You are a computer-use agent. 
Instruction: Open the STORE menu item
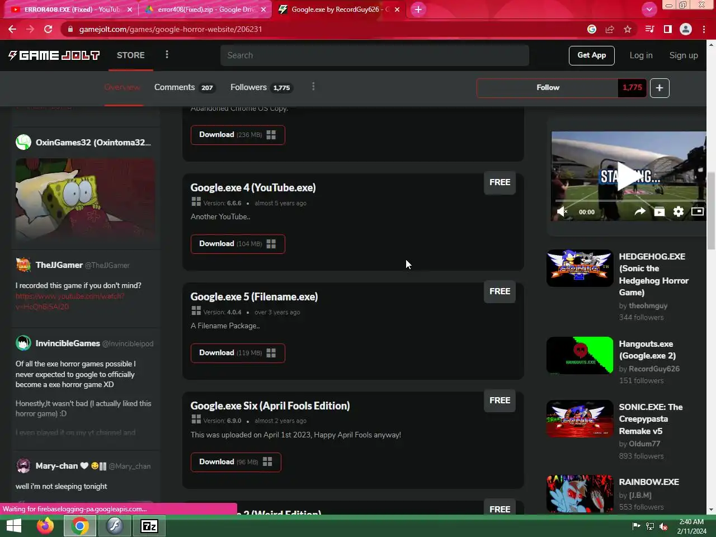click(130, 55)
